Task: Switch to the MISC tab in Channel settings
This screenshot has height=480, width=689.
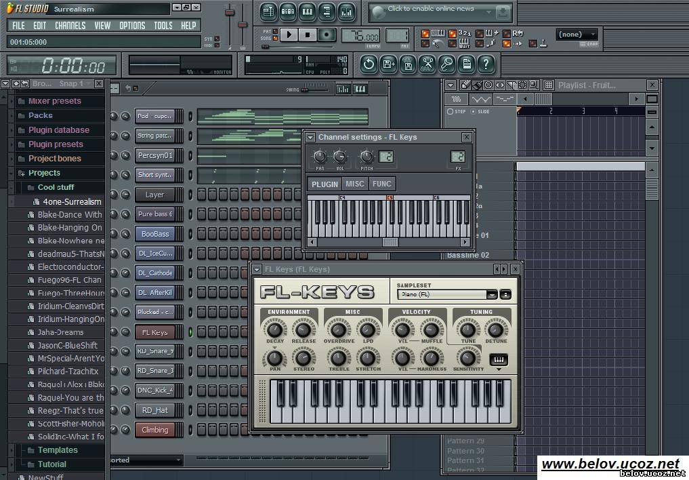Action: click(355, 184)
